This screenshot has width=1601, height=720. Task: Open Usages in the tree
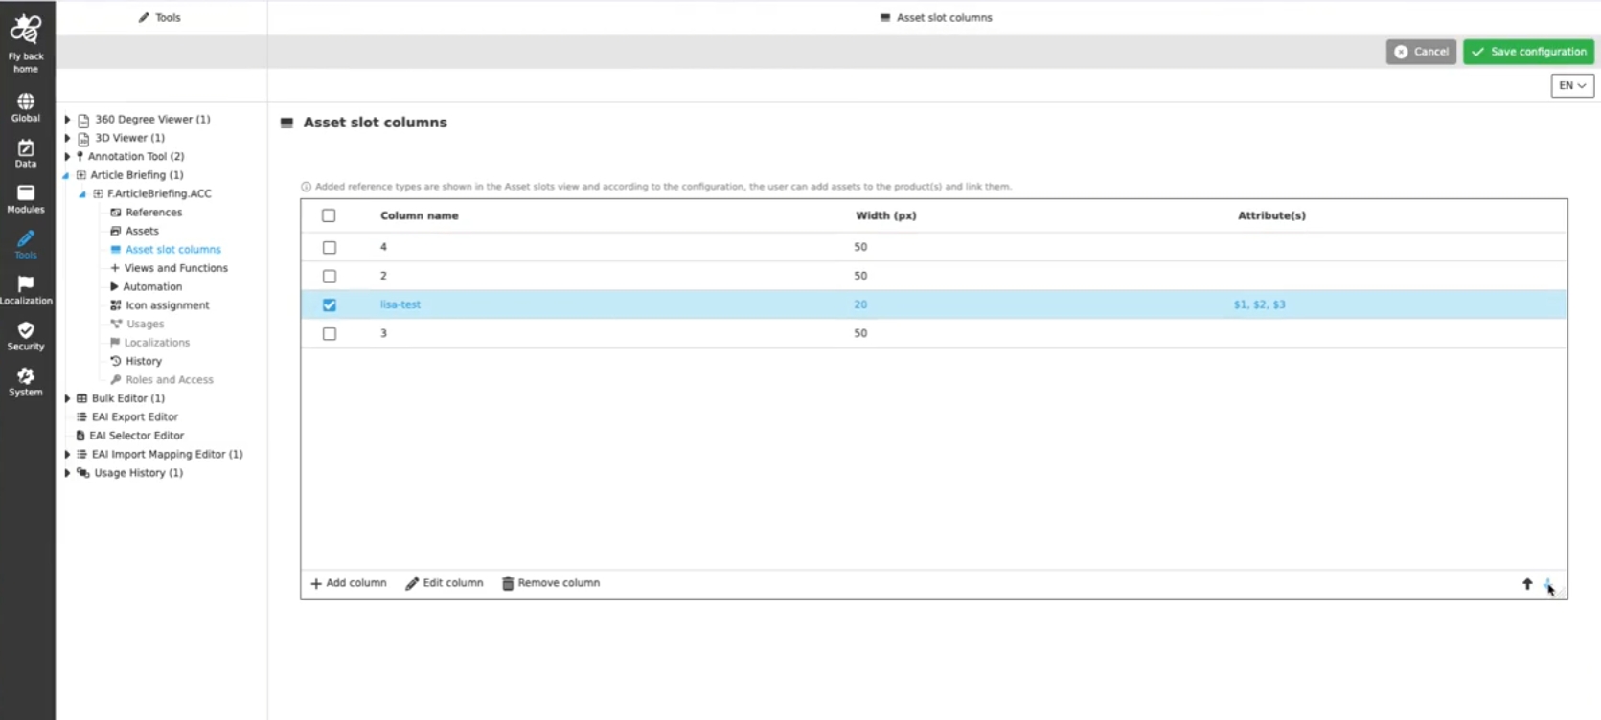click(145, 324)
